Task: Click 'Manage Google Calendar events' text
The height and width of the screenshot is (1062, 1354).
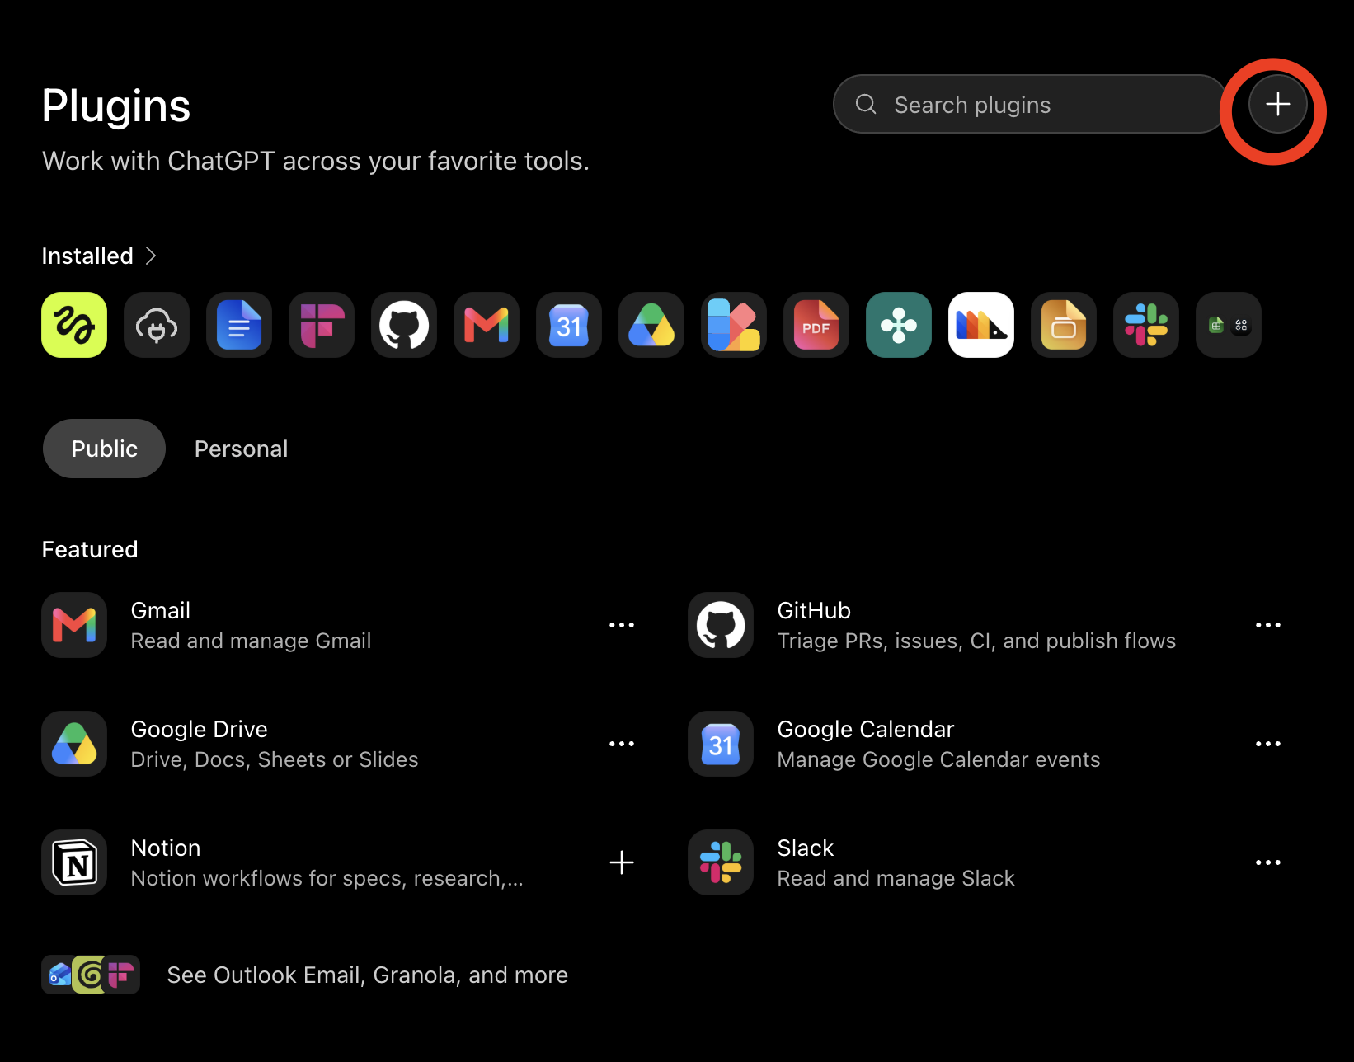Action: point(938,759)
